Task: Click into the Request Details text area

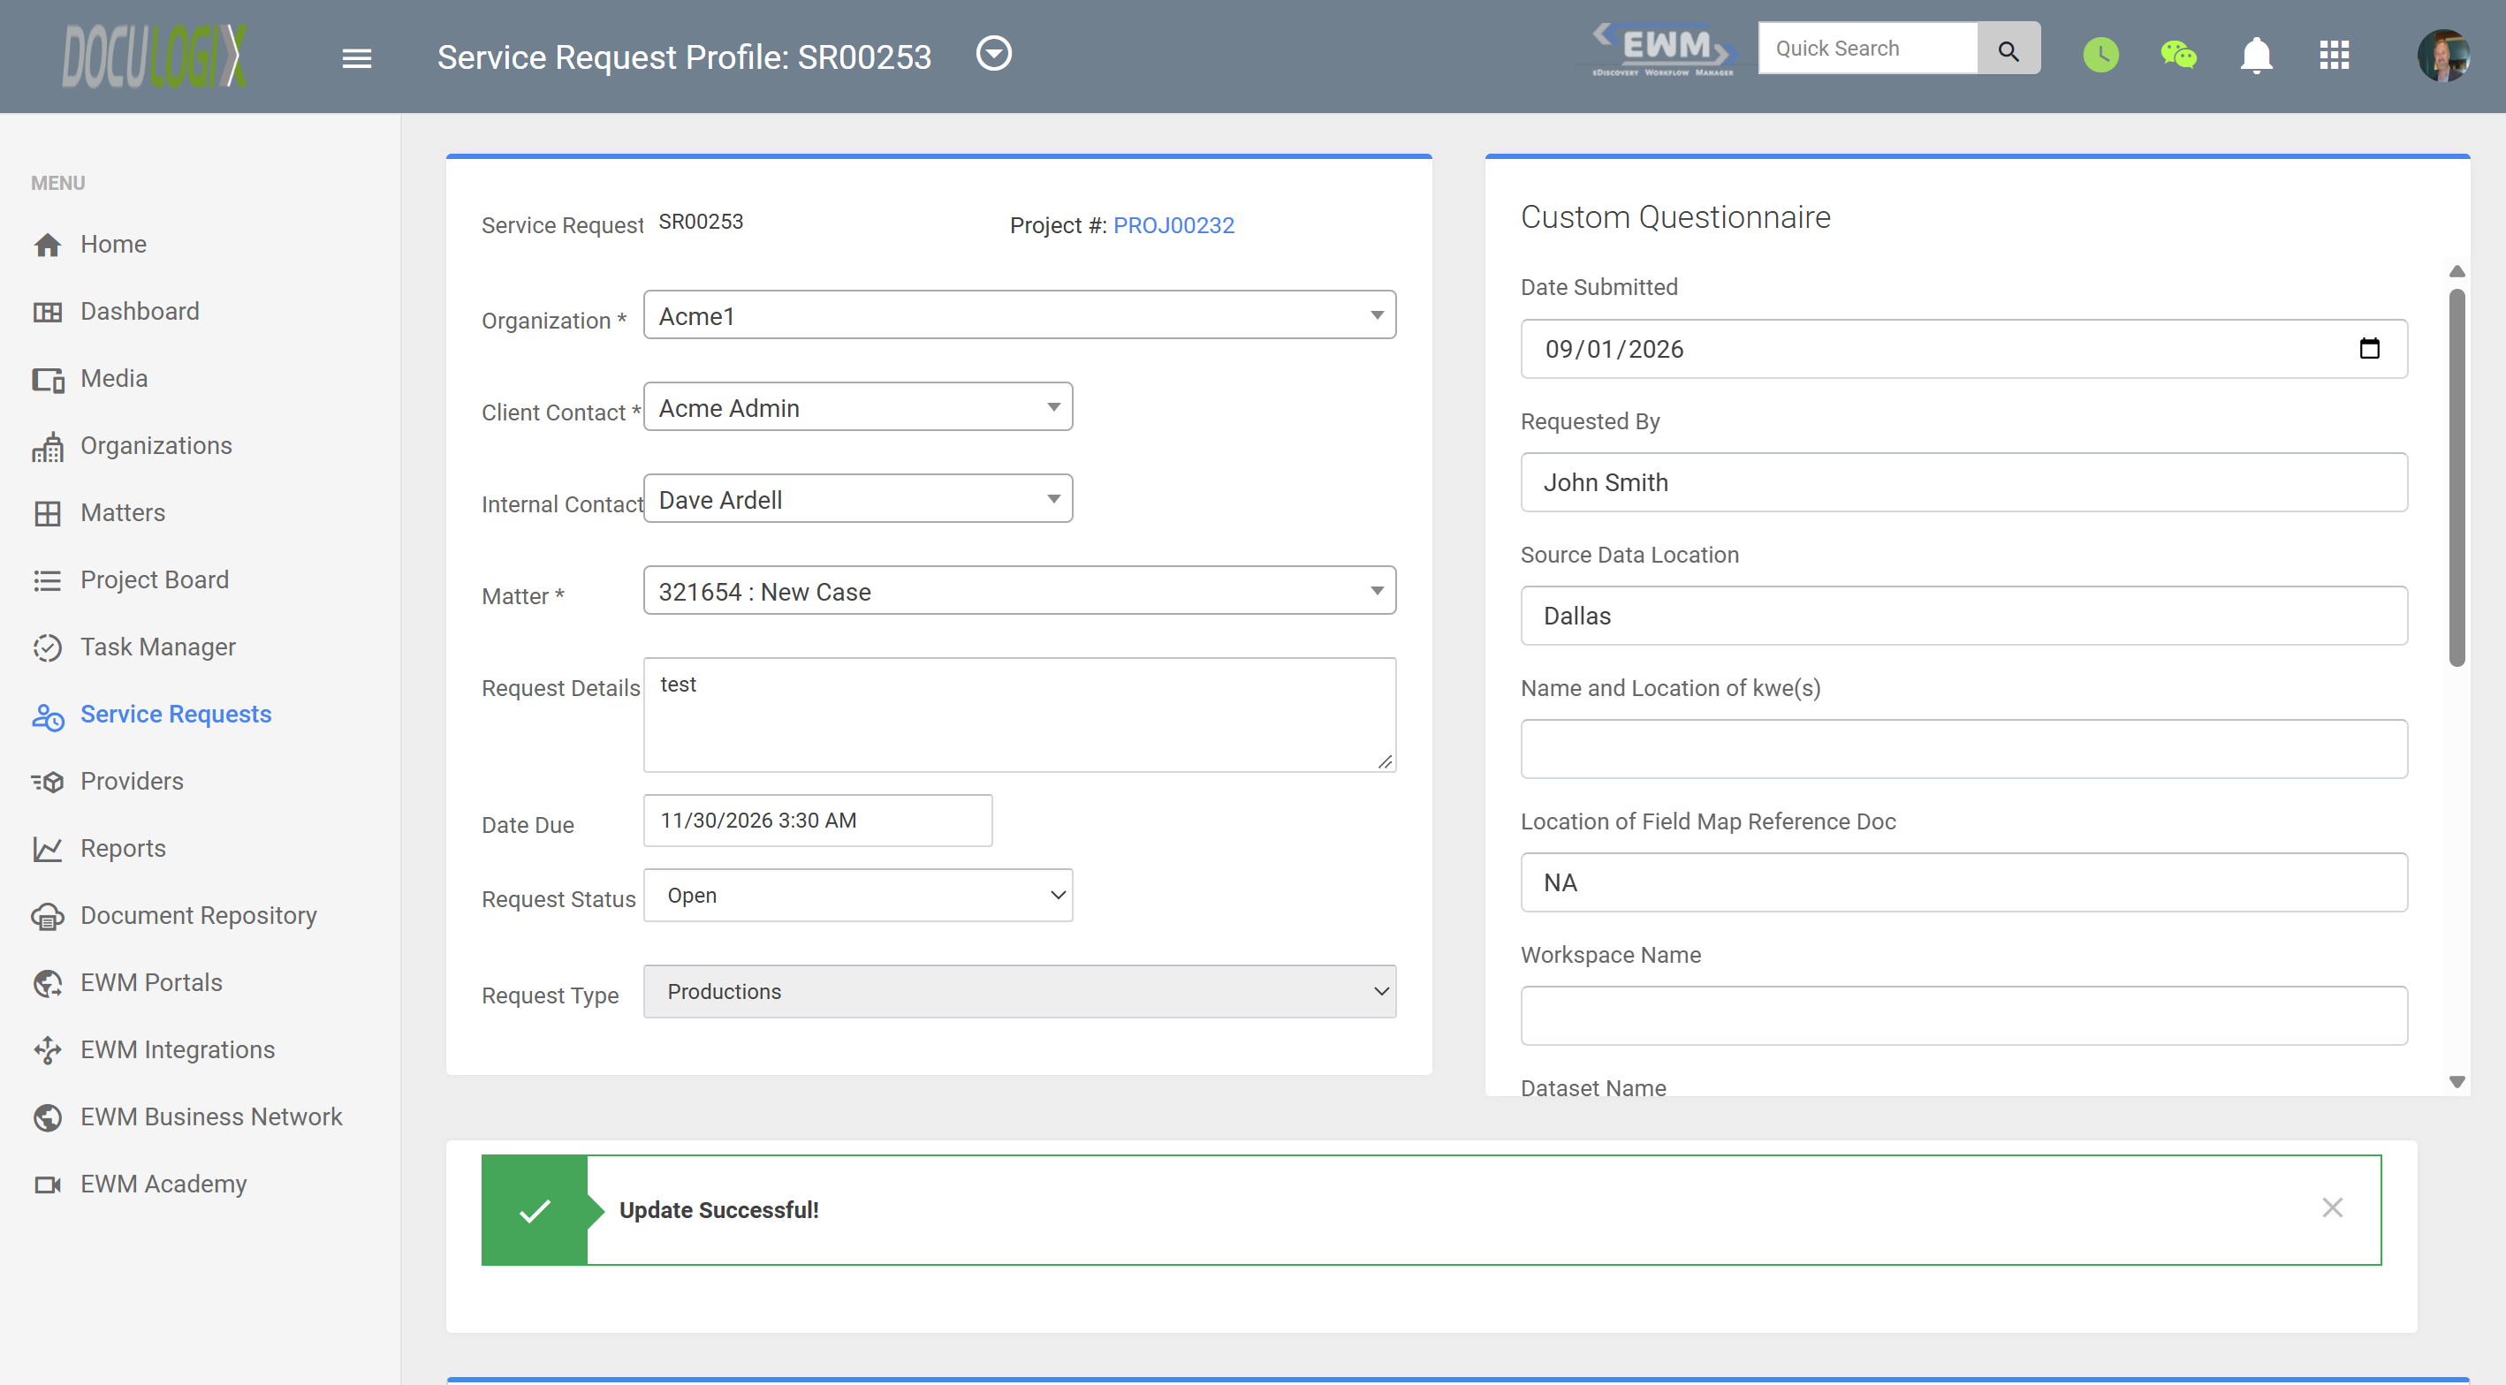Action: click(x=1020, y=715)
